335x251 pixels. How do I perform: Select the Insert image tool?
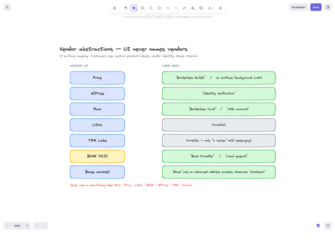tap(201, 8)
